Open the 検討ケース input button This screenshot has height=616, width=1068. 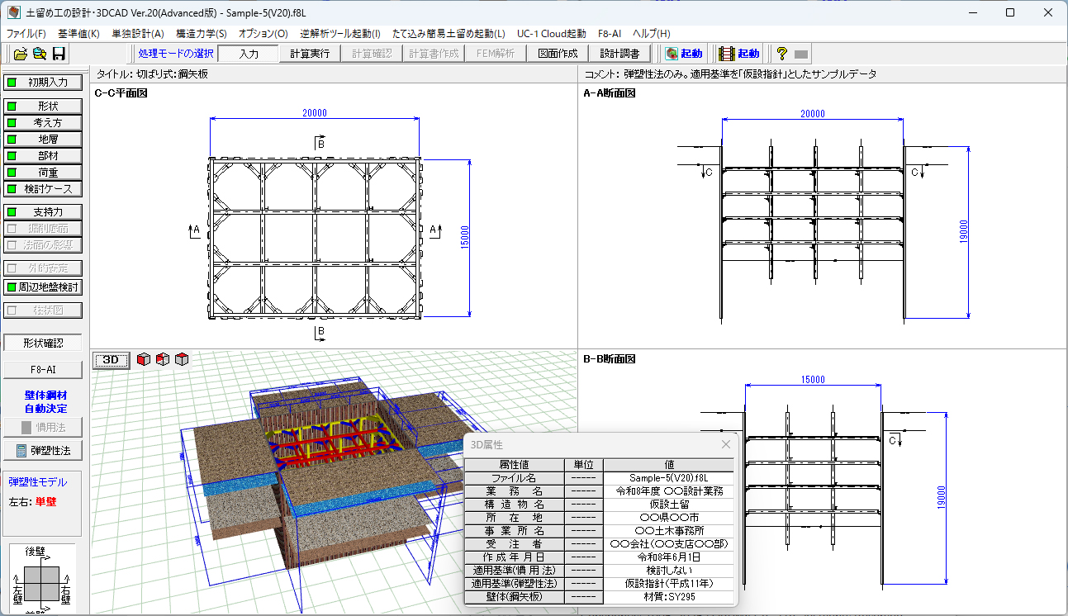click(x=43, y=188)
